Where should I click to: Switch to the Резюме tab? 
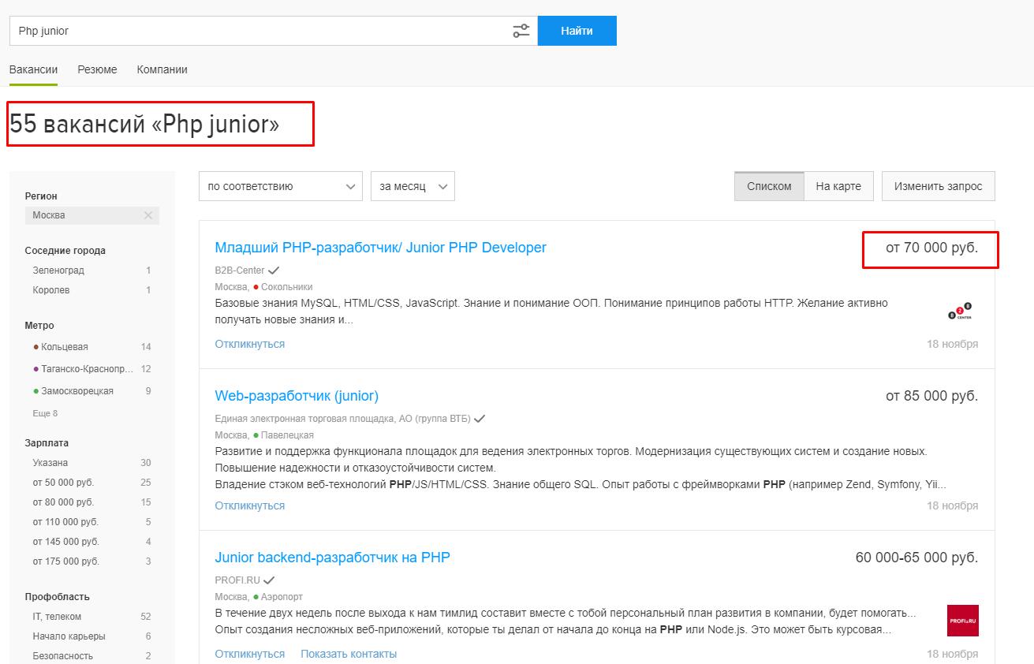pyautogui.click(x=97, y=69)
